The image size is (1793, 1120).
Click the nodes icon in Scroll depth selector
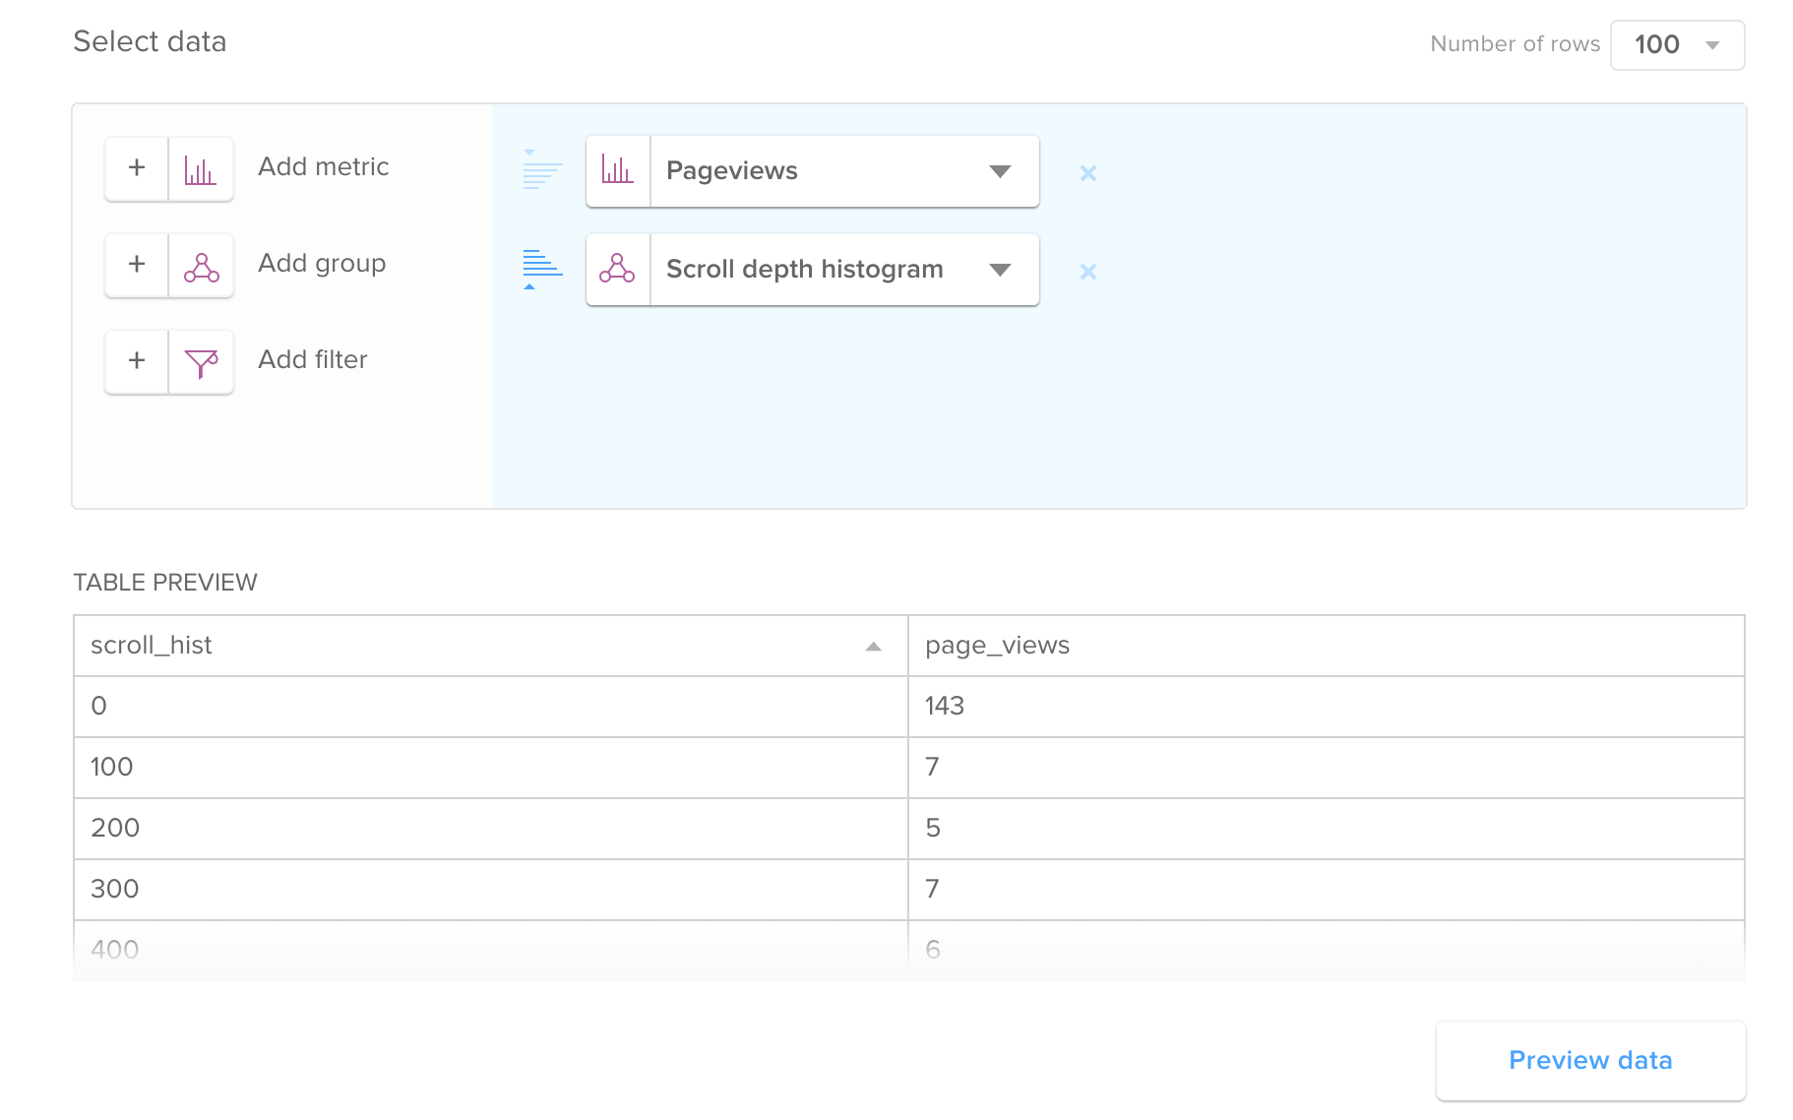(618, 270)
